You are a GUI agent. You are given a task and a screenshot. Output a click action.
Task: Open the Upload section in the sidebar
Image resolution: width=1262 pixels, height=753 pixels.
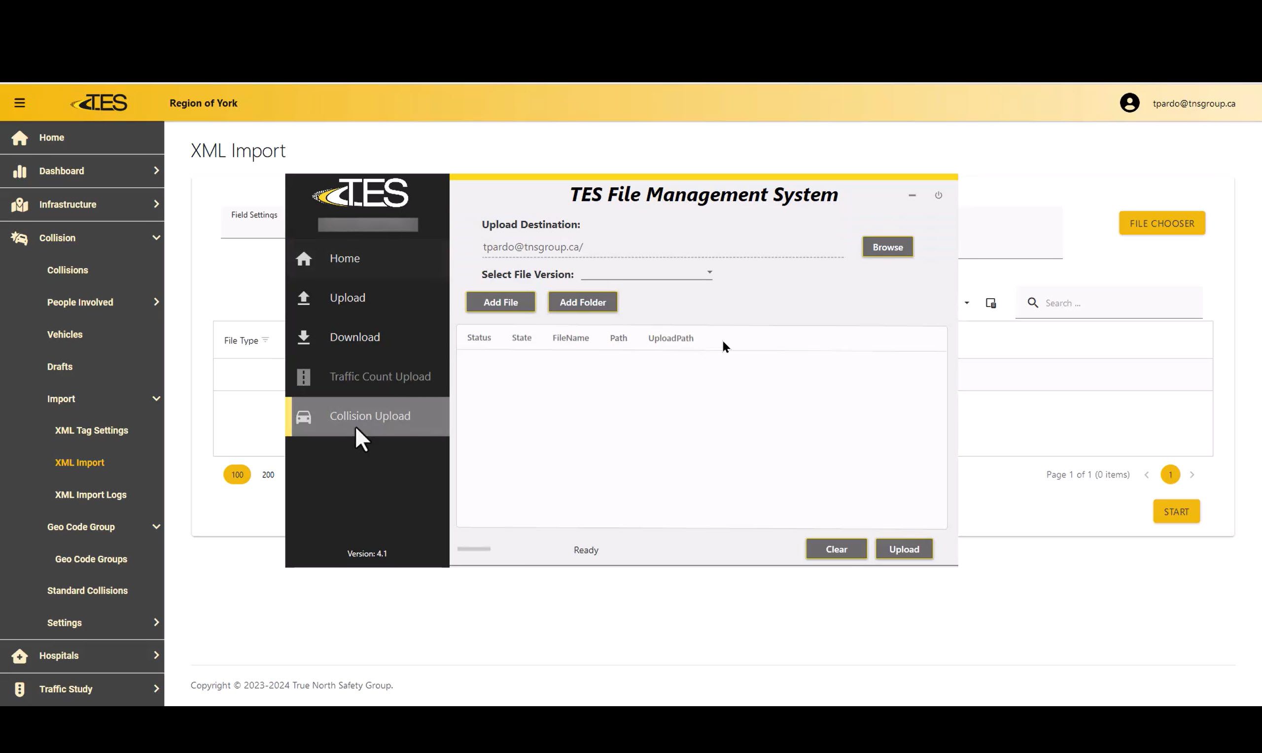coord(347,298)
